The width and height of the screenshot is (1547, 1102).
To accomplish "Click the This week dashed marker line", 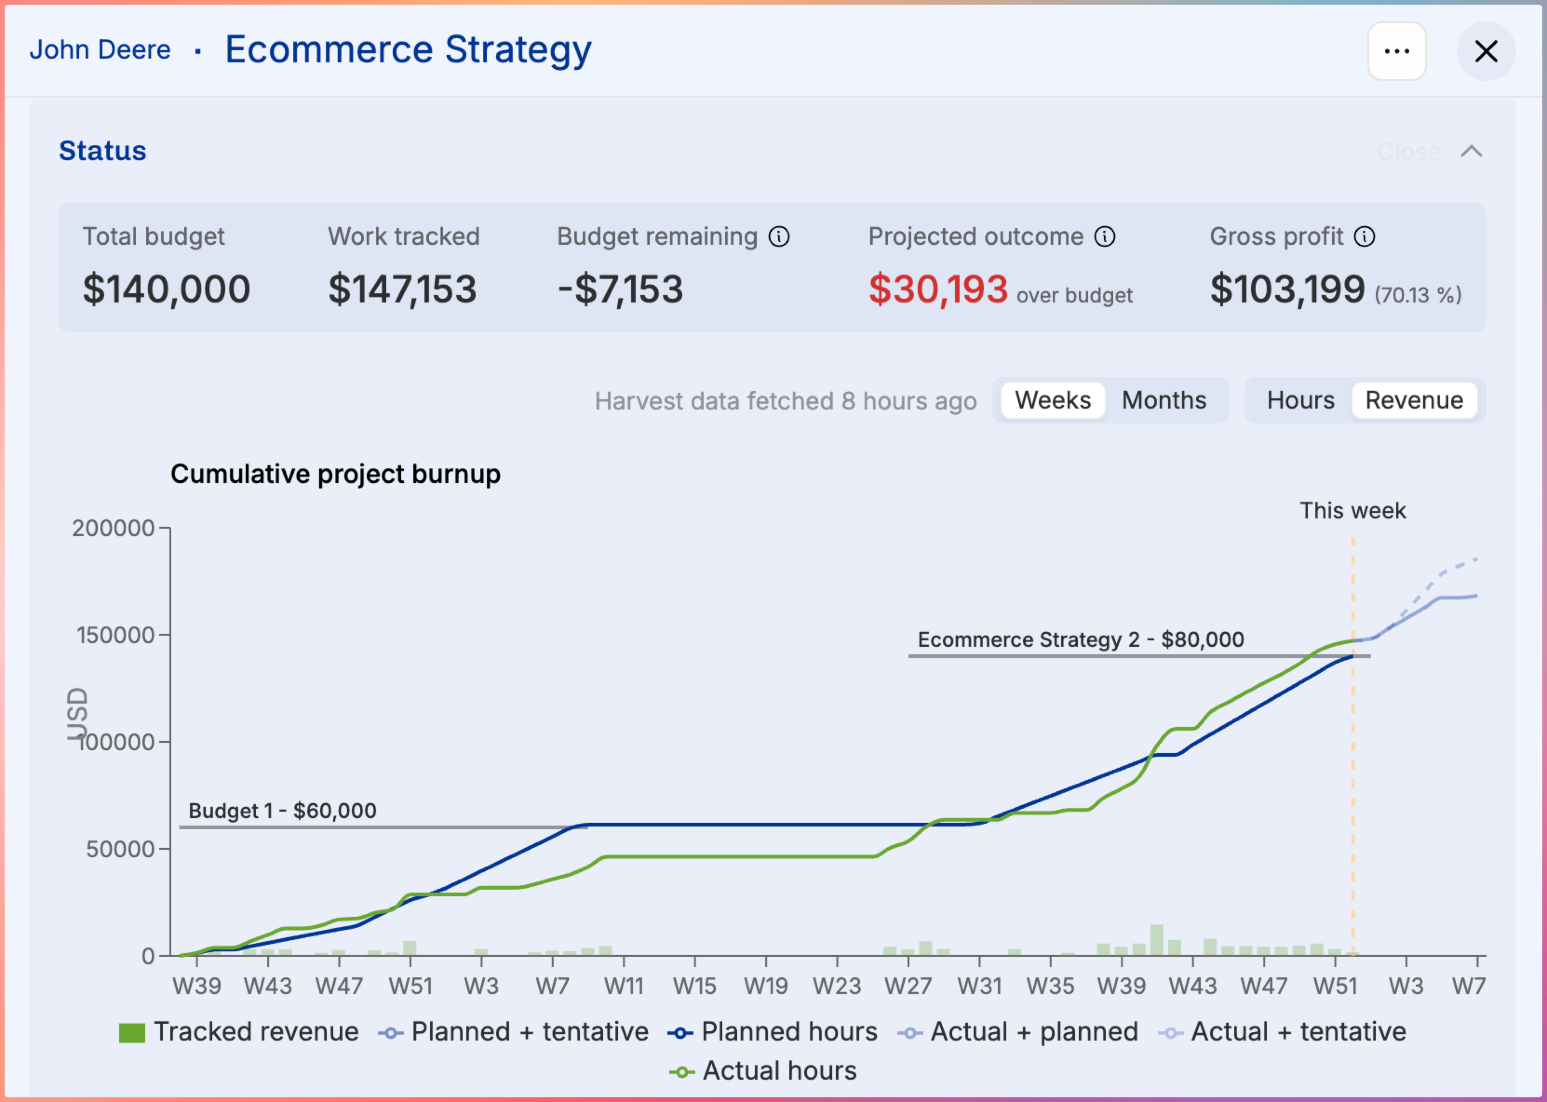I will 1352,746.
